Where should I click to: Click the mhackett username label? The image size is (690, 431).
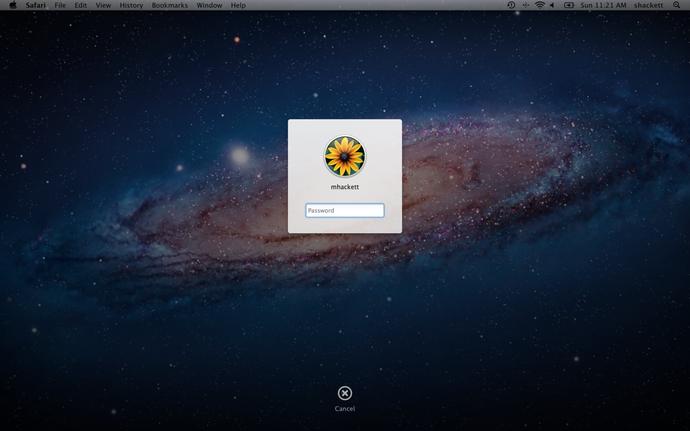345,187
